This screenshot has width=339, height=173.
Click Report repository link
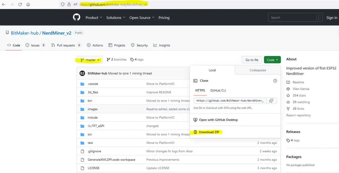298,115
